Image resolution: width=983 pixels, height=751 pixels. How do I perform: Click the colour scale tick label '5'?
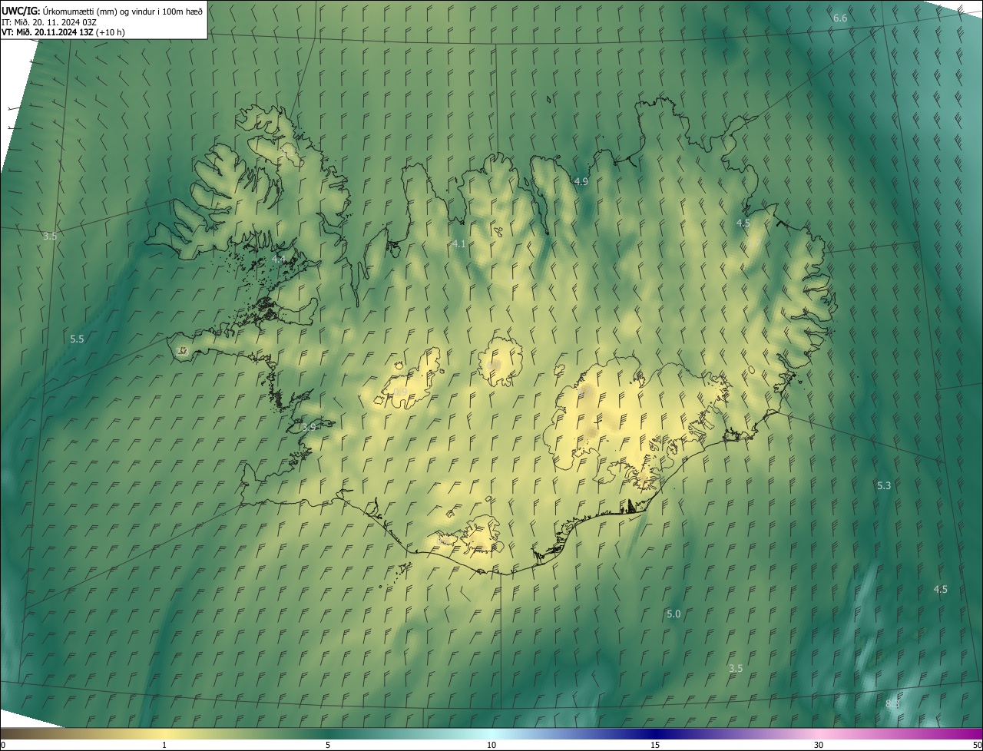click(x=328, y=745)
